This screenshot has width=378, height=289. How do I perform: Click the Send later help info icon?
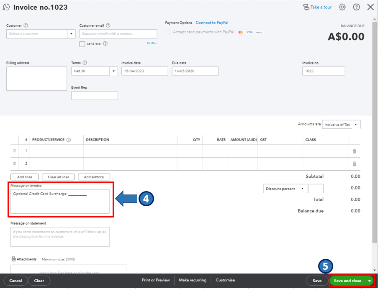pos(105,44)
